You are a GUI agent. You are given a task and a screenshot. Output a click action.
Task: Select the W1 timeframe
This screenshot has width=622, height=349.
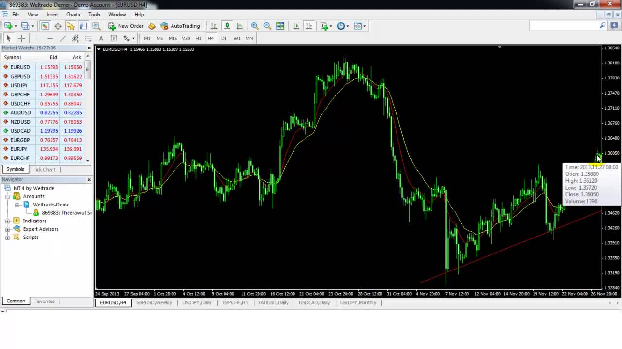237,38
